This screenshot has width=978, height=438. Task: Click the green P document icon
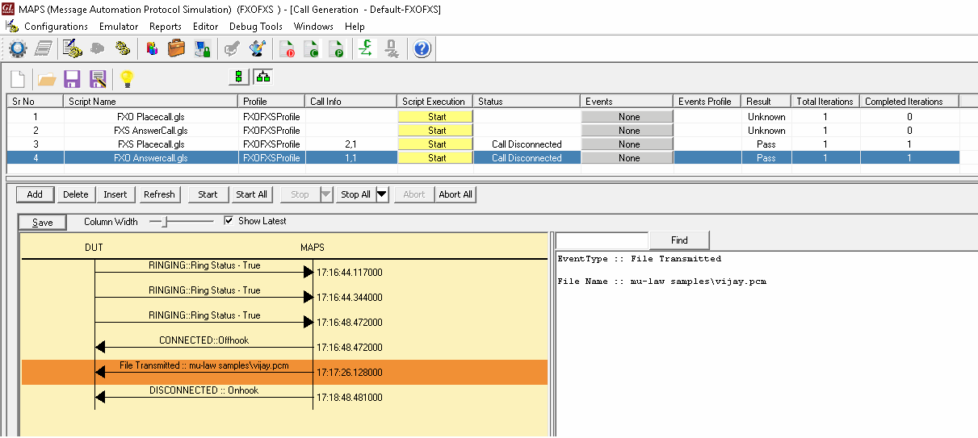click(x=337, y=48)
